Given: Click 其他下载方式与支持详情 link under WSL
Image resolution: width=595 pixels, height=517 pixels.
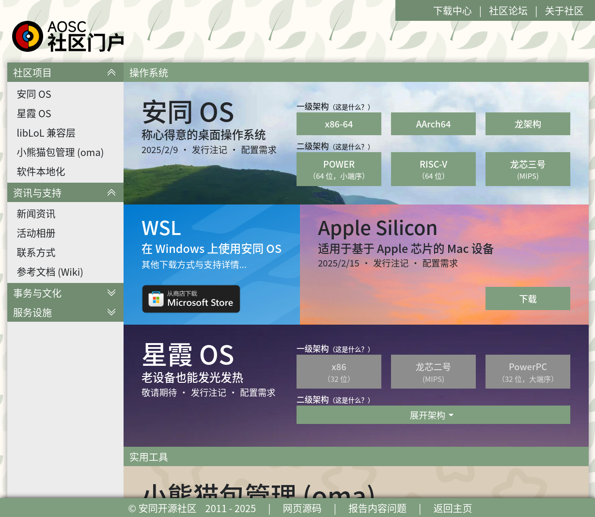Looking at the screenshot, I should tap(194, 265).
